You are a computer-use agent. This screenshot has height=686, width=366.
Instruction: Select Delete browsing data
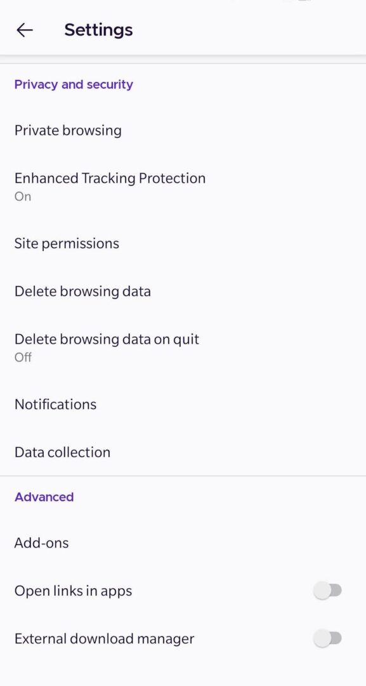82,291
